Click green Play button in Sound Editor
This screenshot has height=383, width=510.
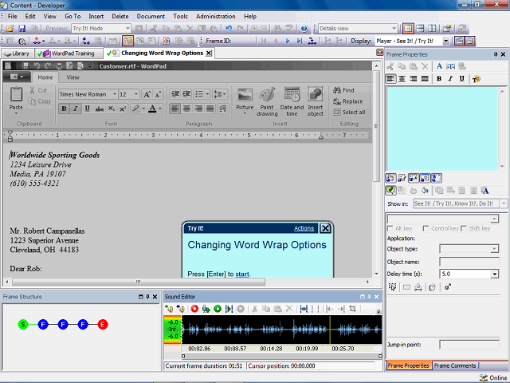(x=218, y=309)
